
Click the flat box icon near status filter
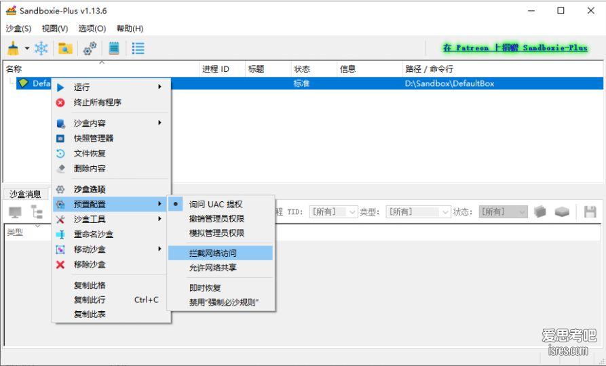[x=562, y=211]
